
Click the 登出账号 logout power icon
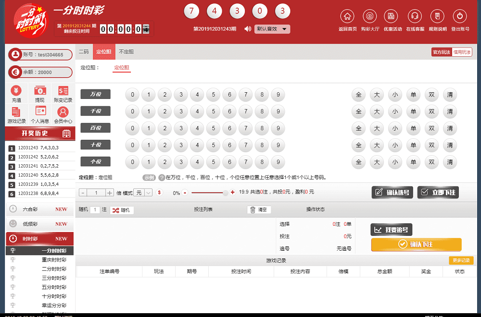pos(460,16)
